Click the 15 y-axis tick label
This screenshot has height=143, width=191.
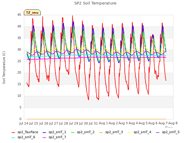[x=19, y=84]
